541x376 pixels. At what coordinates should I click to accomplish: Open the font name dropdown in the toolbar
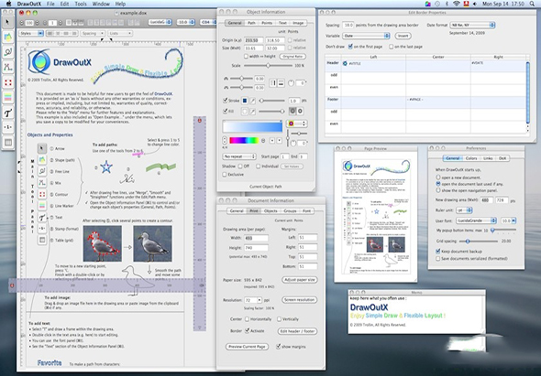point(160,22)
